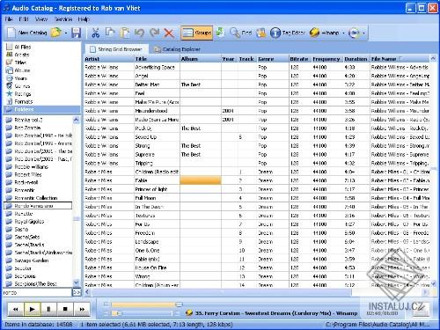The height and width of the screenshot is (330, 440).
Task: Click the icon between Find and Tag Editor
Action: 260,33
